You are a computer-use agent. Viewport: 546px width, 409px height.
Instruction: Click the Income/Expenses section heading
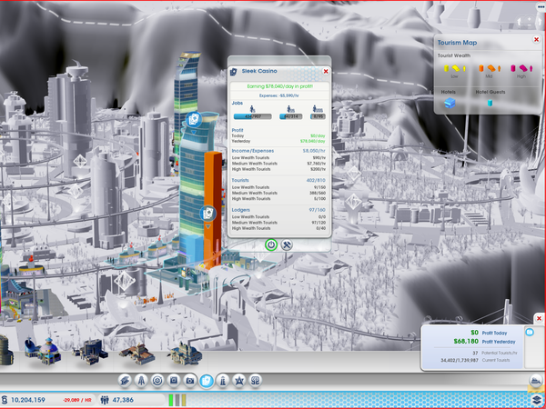click(253, 151)
